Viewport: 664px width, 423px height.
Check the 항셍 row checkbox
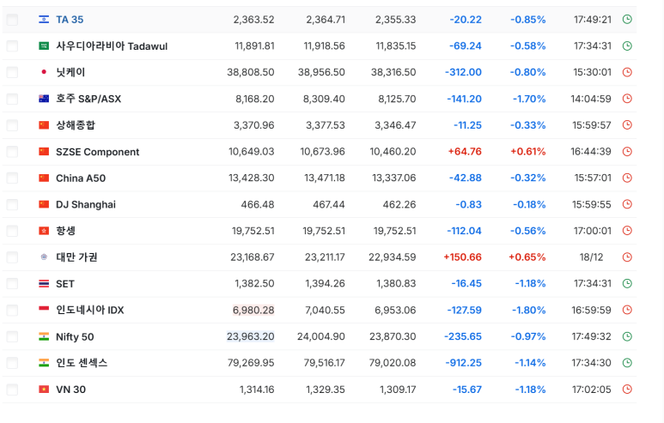12,231
